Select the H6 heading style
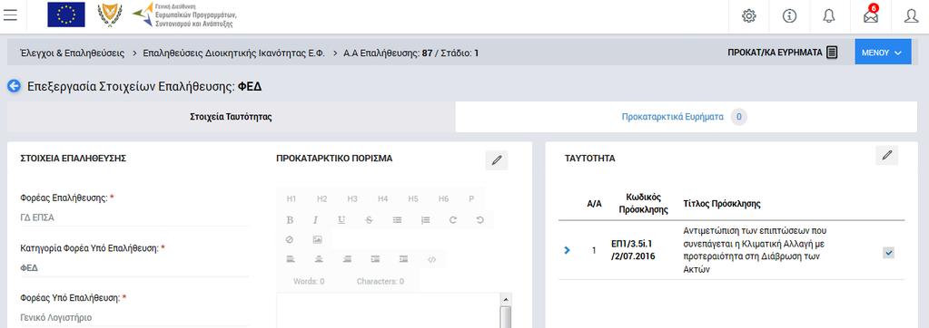The image size is (929, 328). (444, 199)
